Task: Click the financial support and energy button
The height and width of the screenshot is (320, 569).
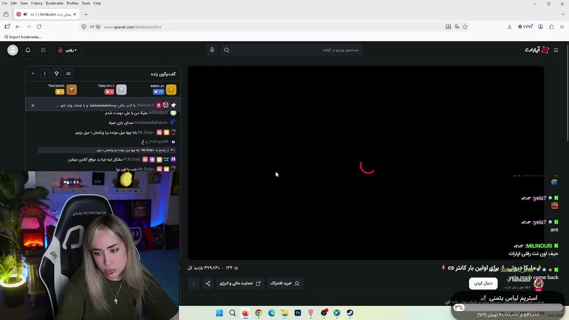Action: tap(240, 283)
